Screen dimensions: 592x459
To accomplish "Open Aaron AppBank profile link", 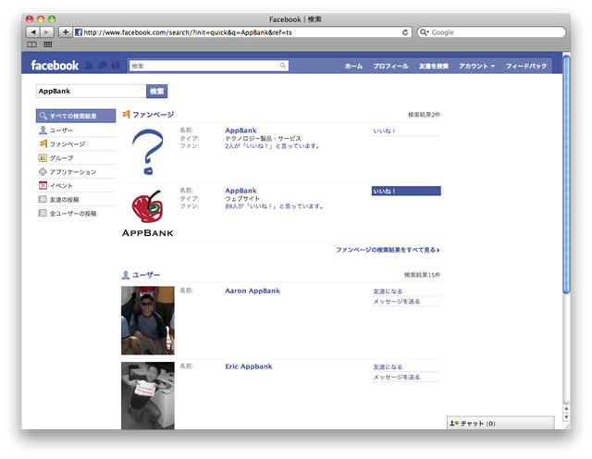I will [x=253, y=291].
